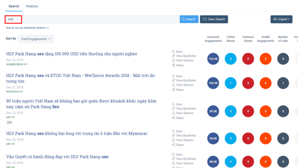
Task: View Sharers for the '90 triệu người' article
Action: click(183, 113)
